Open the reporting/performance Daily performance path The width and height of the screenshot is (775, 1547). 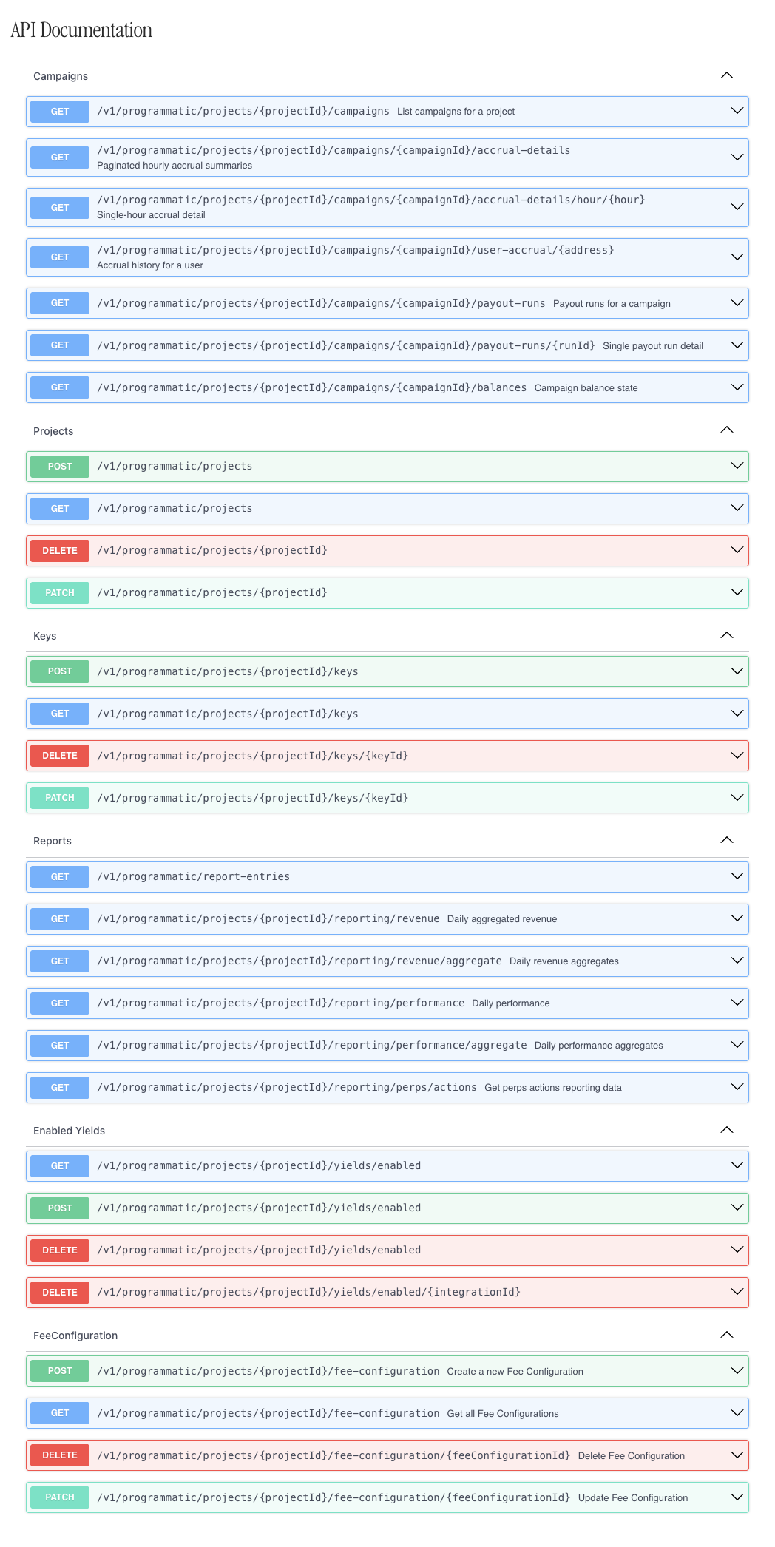click(280, 1003)
